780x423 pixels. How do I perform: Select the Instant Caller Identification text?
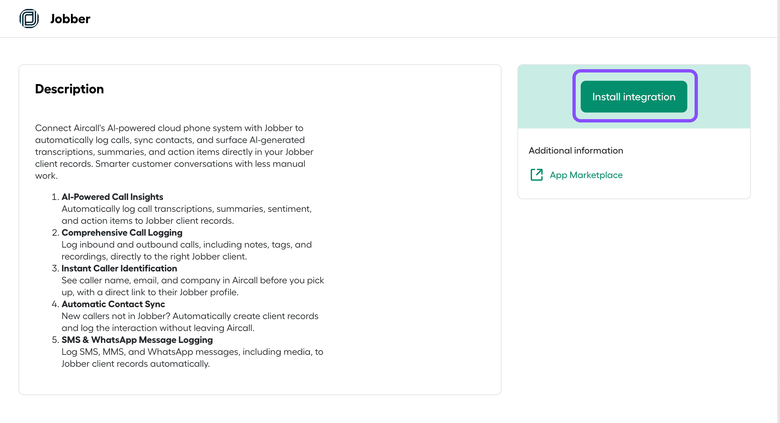click(x=119, y=268)
